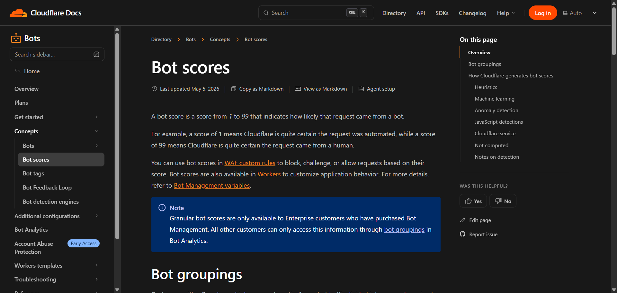Click chevron between Concepts and Bot scores breadcrumb

(x=237, y=40)
